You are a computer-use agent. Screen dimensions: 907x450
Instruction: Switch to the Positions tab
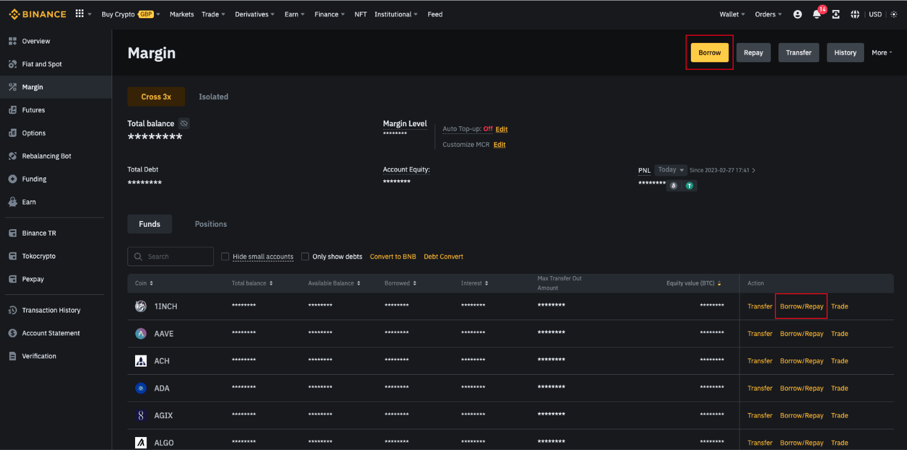[x=211, y=224]
